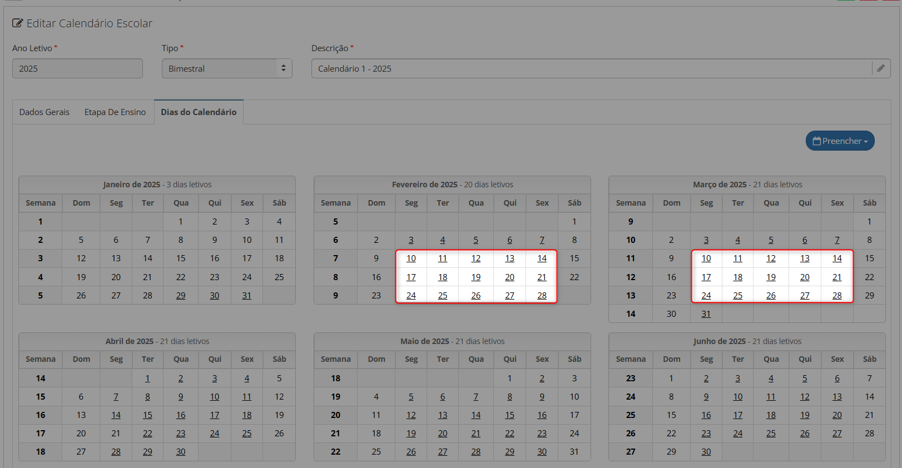Expand the Tipo Bimestral select box
Image resolution: width=902 pixels, height=468 pixels.
[x=227, y=68]
